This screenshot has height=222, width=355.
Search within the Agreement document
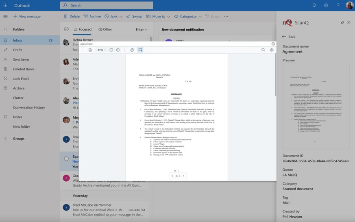point(263,50)
